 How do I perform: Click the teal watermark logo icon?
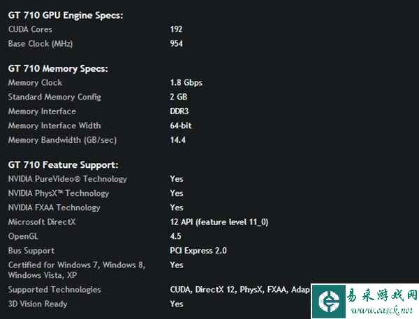[x=329, y=302]
